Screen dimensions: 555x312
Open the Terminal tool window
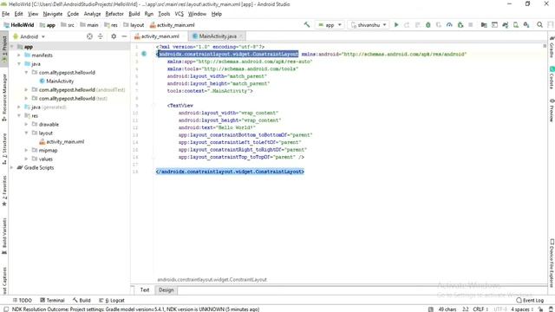(x=52, y=301)
